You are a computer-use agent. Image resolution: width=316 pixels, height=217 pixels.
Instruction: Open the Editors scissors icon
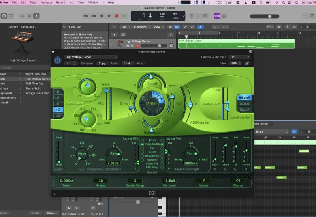(36, 16)
